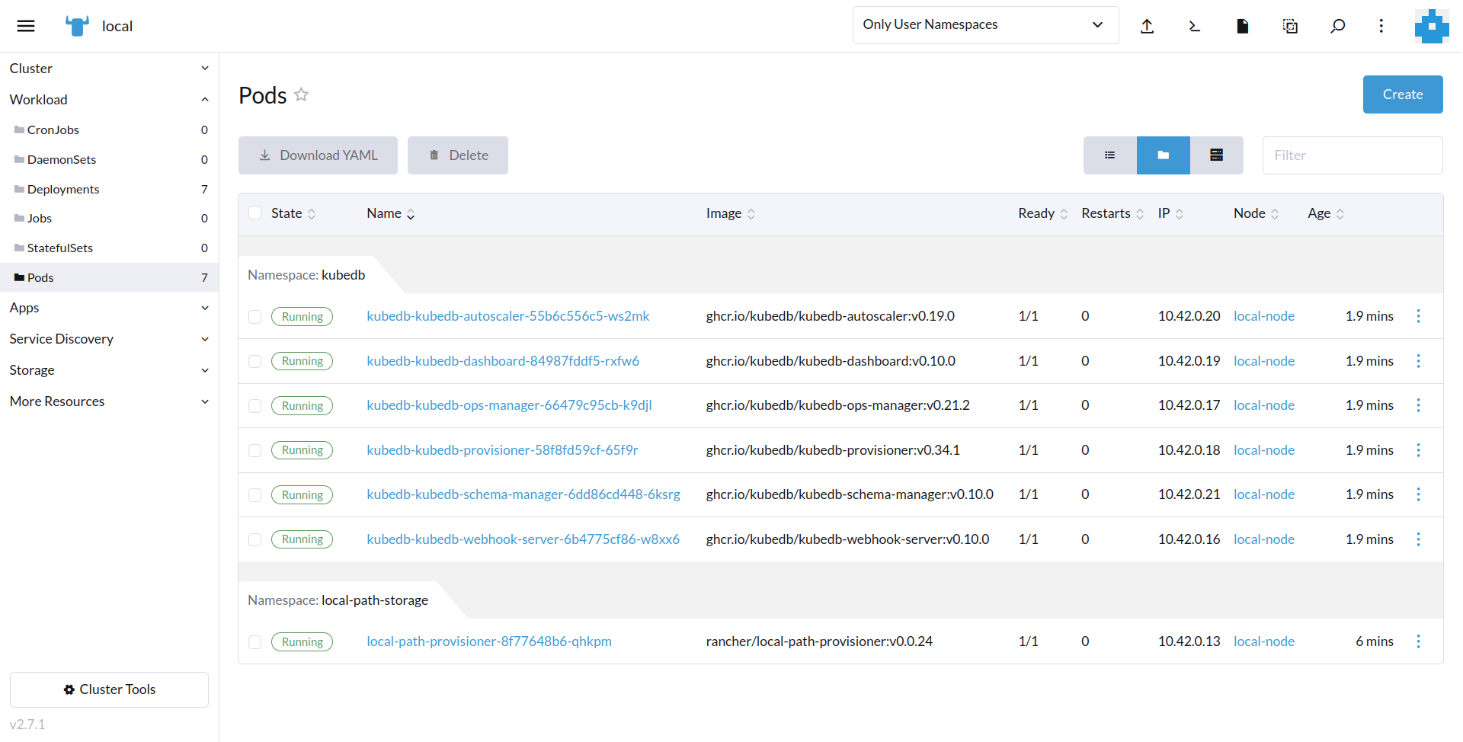Screen dimensions: 1463x742
Task: Click the Filter input field
Action: point(1352,155)
